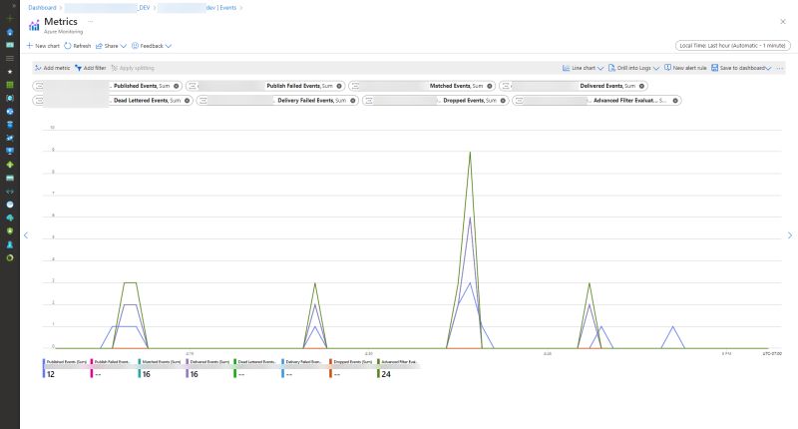Remove the Published Events metric
The image size is (798, 429).
click(x=177, y=86)
